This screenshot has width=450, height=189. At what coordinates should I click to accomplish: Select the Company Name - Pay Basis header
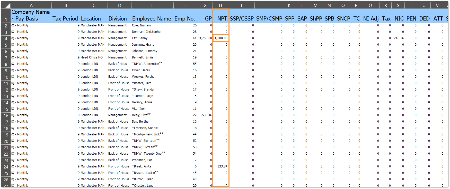[31, 15]
